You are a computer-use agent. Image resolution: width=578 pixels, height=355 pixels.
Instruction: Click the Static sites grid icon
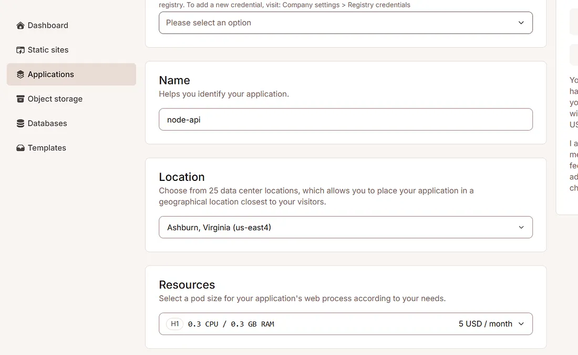(x=19, y=50)
